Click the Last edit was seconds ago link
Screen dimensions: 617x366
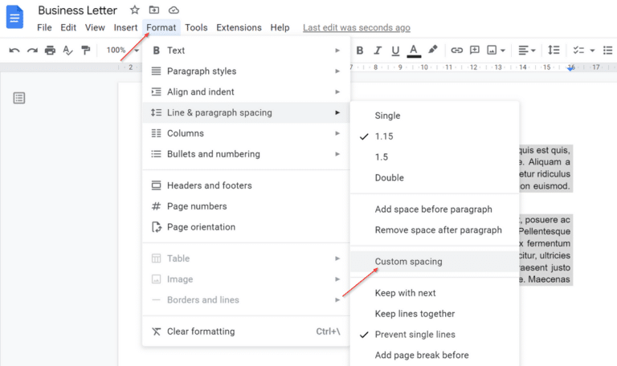pyautogui.click(x=356, y=27)
